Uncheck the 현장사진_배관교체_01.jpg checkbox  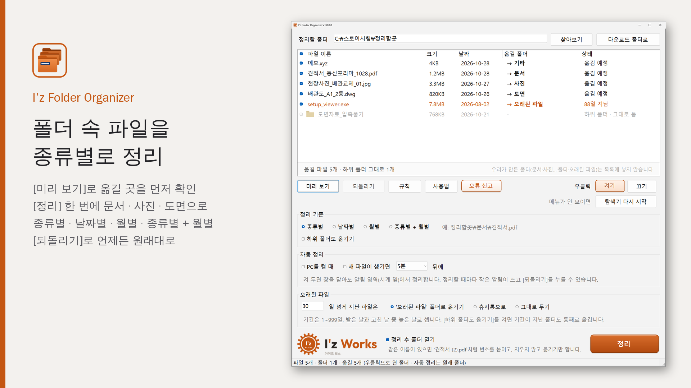(x=301, y=84)
